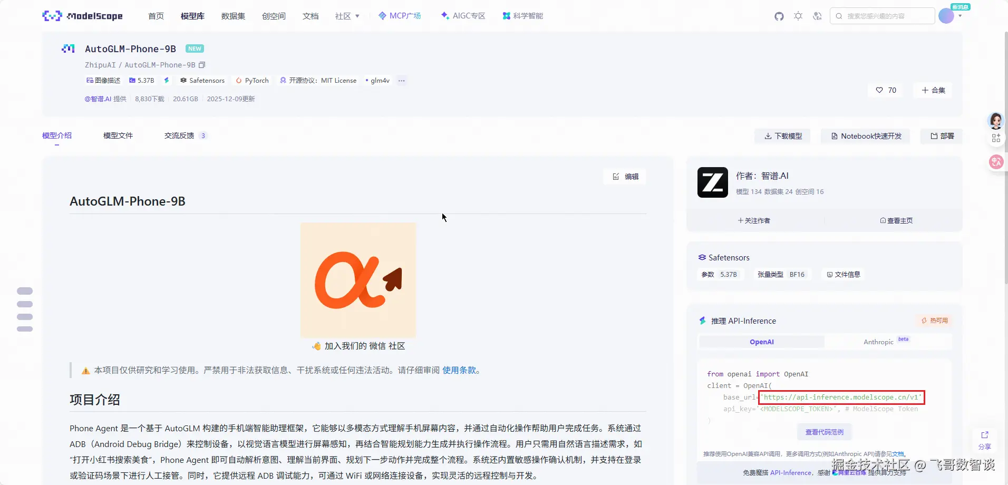The height and width of the screenshot is (485, 1008).
Task: Select the 模型文件 tab
Action: [x=118, y=135]
